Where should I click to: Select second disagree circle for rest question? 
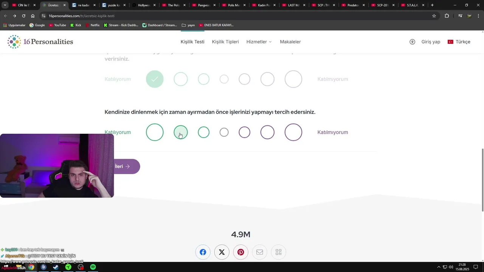coord(267,132)
